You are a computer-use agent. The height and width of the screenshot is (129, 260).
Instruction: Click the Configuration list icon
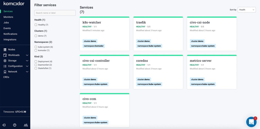(x=5, y=66)
